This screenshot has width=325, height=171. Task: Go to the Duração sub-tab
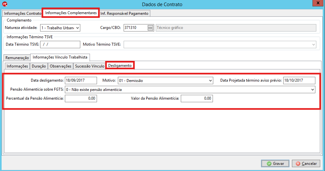[x=39, y=66]
